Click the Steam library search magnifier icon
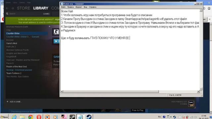212x119 pixels. point(7,14)
